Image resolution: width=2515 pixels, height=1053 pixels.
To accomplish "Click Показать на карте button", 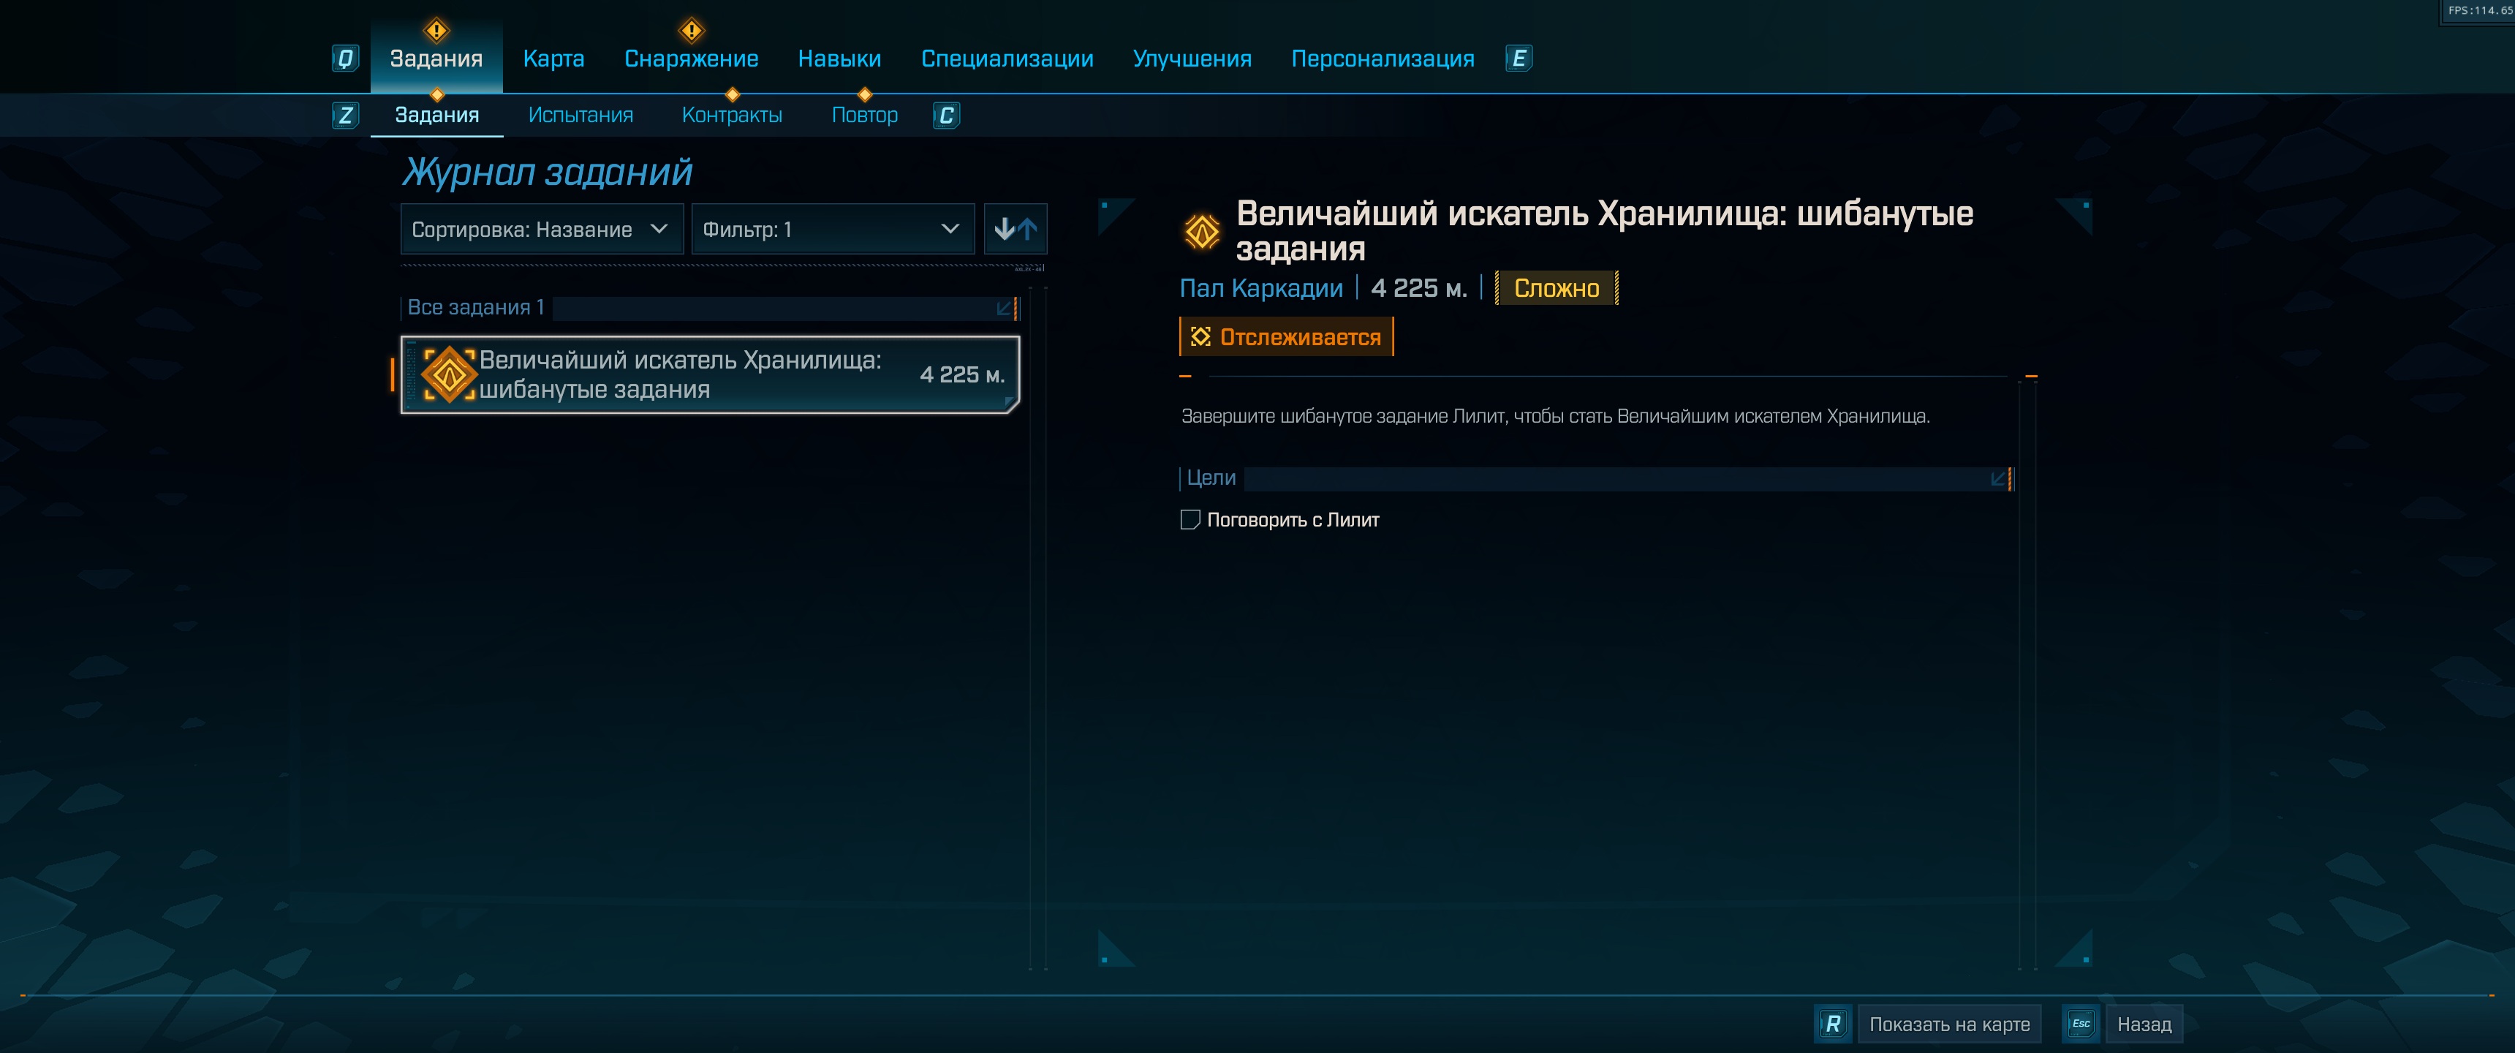I will coord(1948,1024).
